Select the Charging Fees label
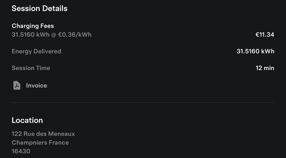Viewport: 286px width, 158px height. (x=33, y=26)
